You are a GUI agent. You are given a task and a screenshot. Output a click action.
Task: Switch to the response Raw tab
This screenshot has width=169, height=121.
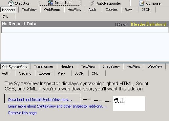[61, 73]
